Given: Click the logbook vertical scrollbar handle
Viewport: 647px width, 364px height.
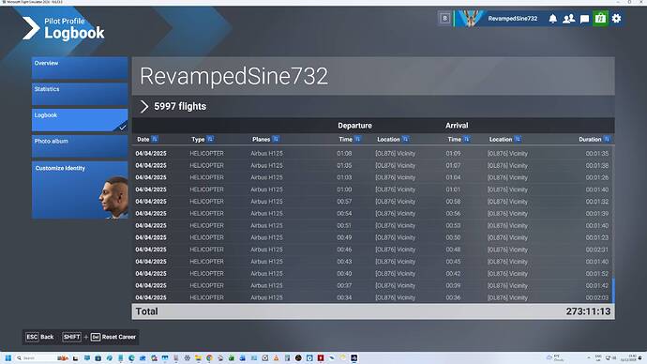Looking at the screenshot, I should pos(613,290).
